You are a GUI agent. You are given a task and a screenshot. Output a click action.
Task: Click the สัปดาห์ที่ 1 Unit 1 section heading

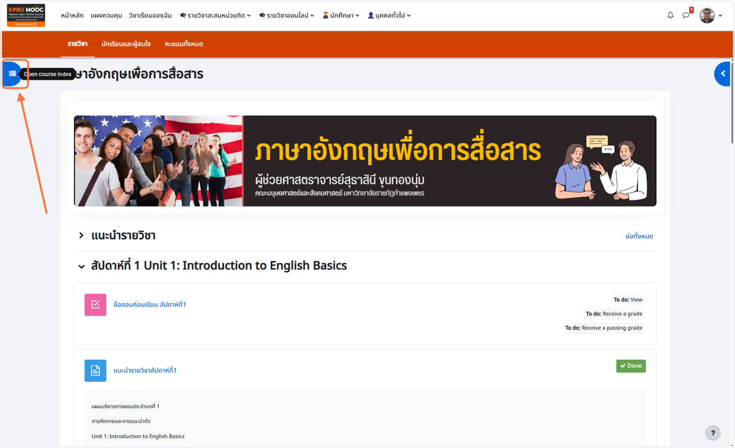pyautogui.click(x=219, y=265)
